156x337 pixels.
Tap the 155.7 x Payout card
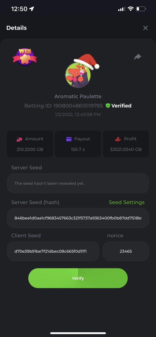78,144
